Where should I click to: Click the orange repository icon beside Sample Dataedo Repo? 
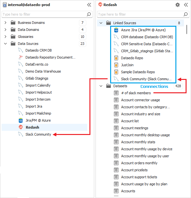116,72
